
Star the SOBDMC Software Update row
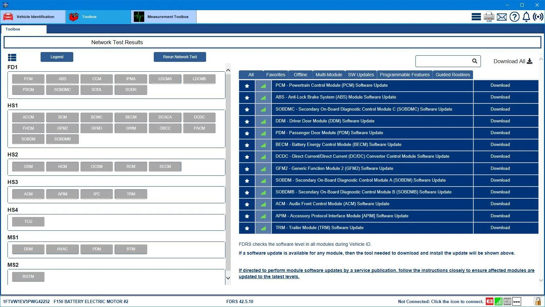[247, 109]
